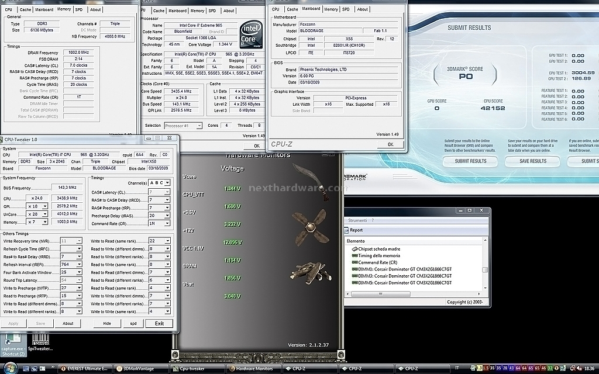The height and width of the screenshot is (374, 599).
Task: Click the DIMM3 memory module icon
Action: (354, 276)
